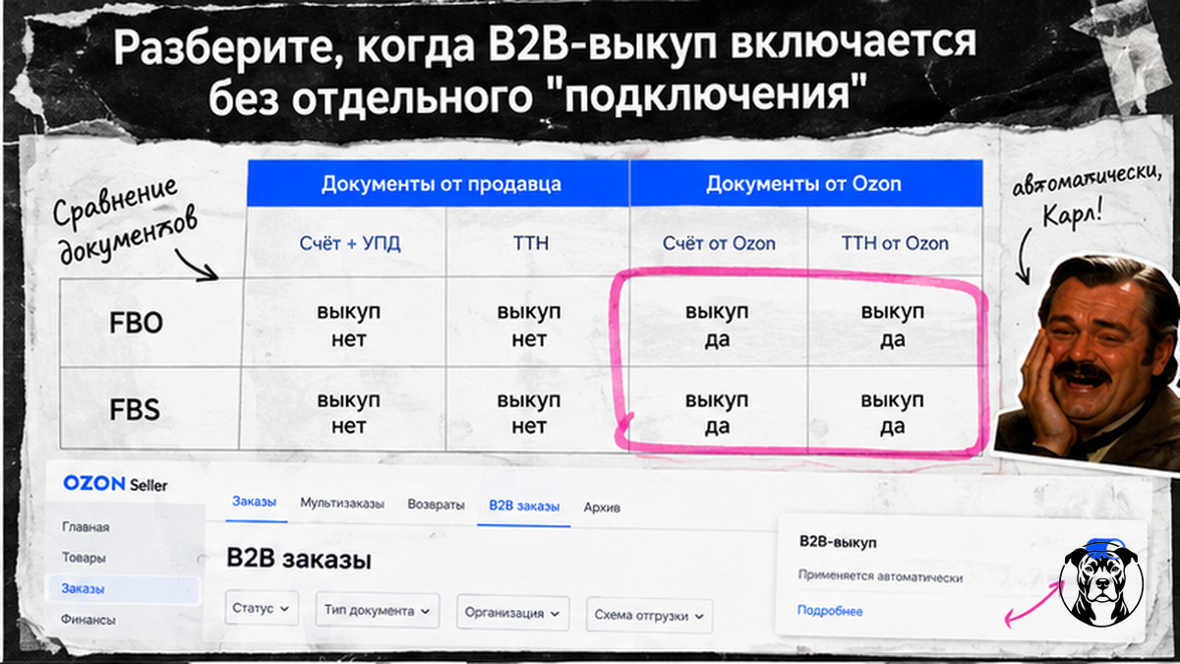
Task: Expand the Тип документа dropdown
Action: [x=378, y=611]
